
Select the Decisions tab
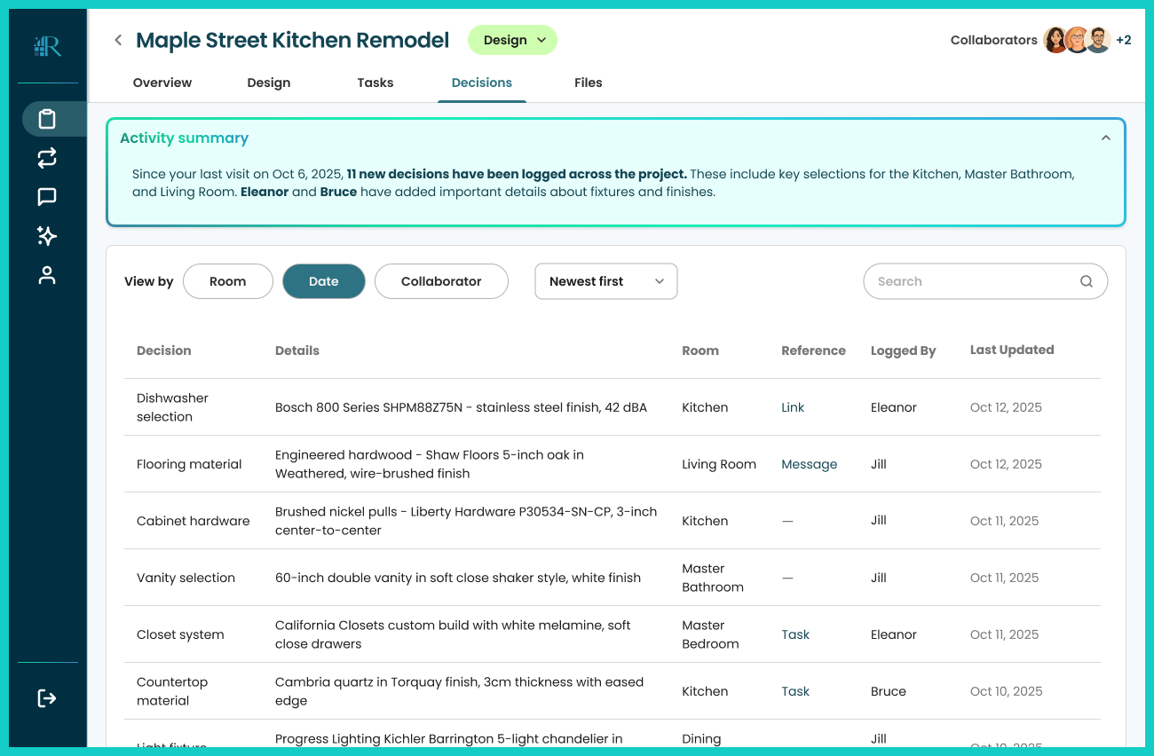pyautogui.click(x=482, y=83)
